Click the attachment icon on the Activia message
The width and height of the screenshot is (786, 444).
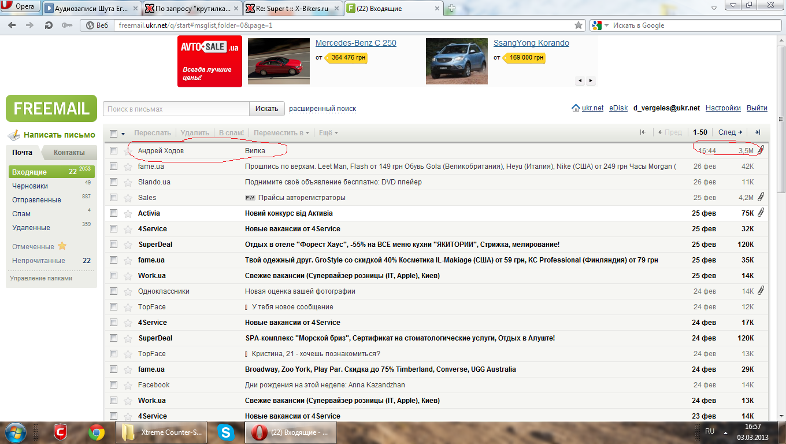761,213
